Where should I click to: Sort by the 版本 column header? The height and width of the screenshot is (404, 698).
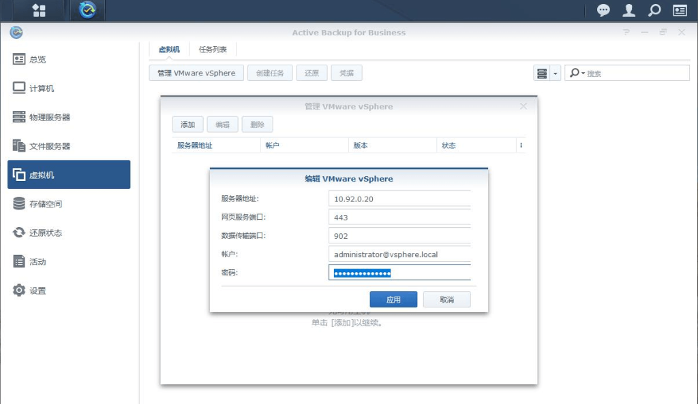coord(393,145)
